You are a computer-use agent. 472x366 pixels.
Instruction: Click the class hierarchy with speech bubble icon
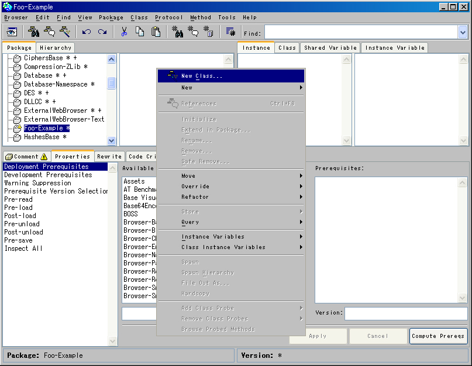[x=49, y=32]
